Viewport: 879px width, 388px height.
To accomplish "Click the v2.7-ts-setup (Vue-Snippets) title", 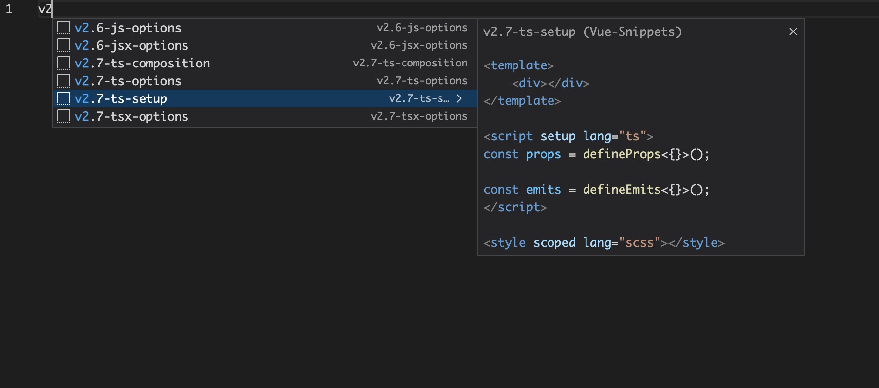I will [582, 32].
